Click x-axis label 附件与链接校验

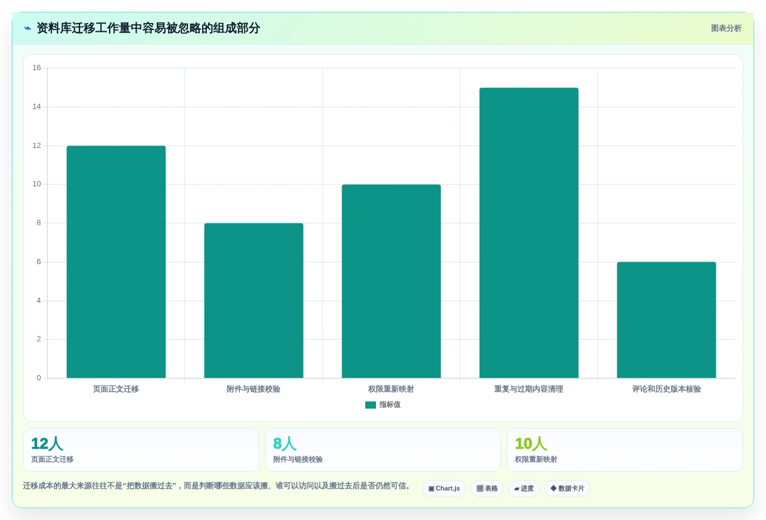pos(253,389)
